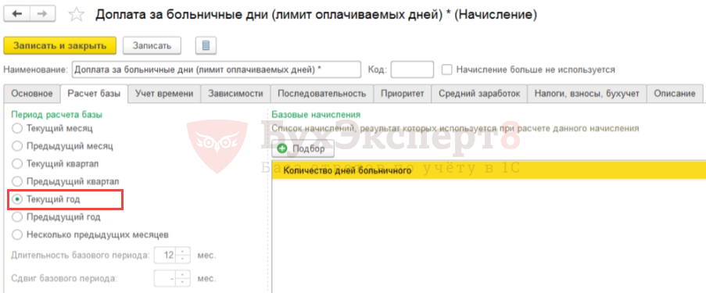Open the Расчет базы tab
Viewport: 706px width, 293px height.
94,94
